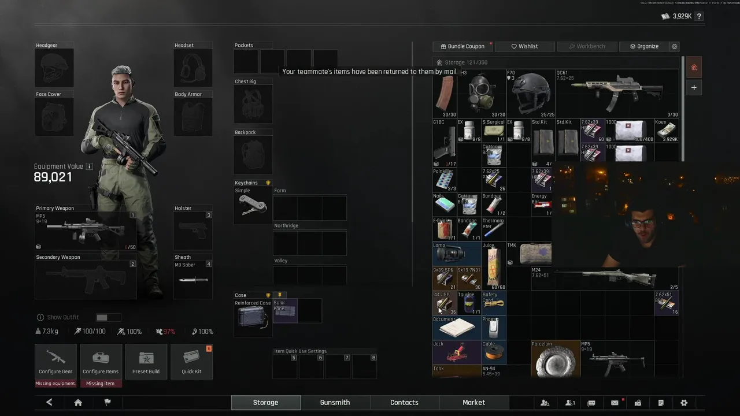Select the Solar Panel inside the case

click(x=285, y=311)
